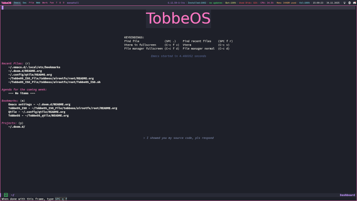Open the 'TobbeOS - ~/TobbeOS_qtile/README.org' bookmark
357x201 pixels.
tap(38, 116)
